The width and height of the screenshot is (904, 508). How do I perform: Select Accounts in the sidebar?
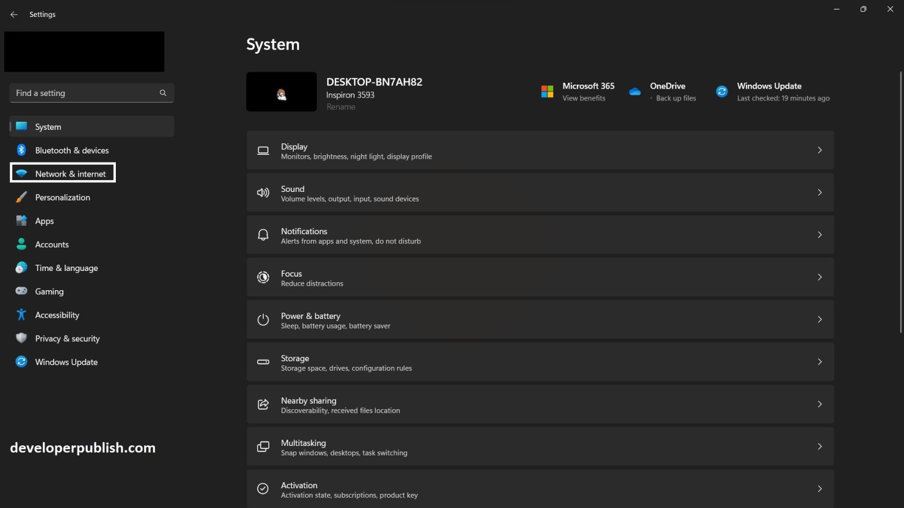pyautogui.click(x=92, y=244)
